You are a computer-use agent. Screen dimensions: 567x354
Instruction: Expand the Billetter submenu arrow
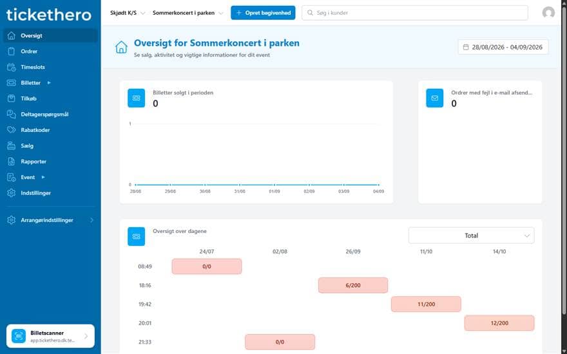tap(49, 83)
